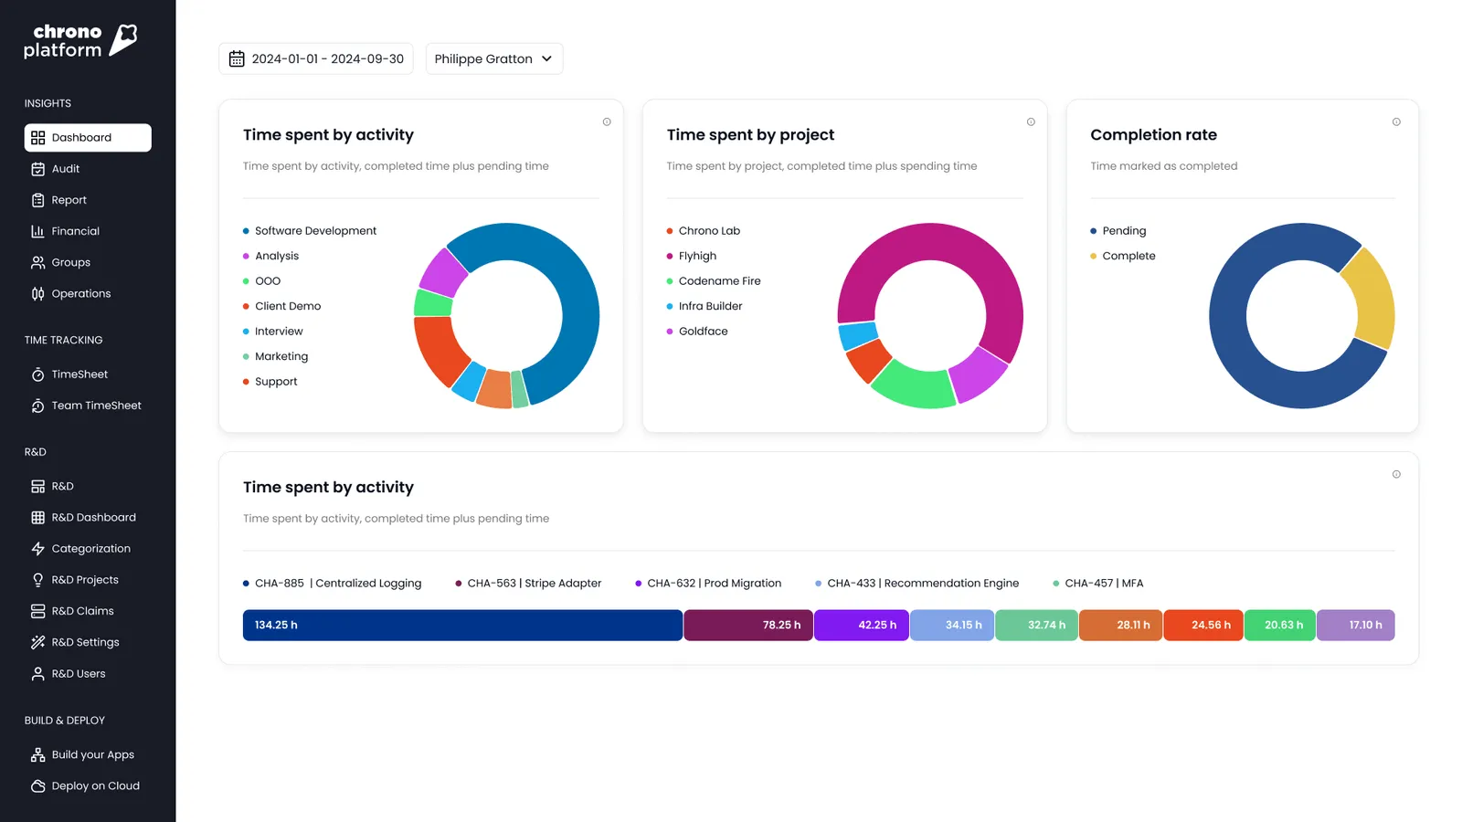
Task: Select the Audit sidebar icon
Action: 37,169
